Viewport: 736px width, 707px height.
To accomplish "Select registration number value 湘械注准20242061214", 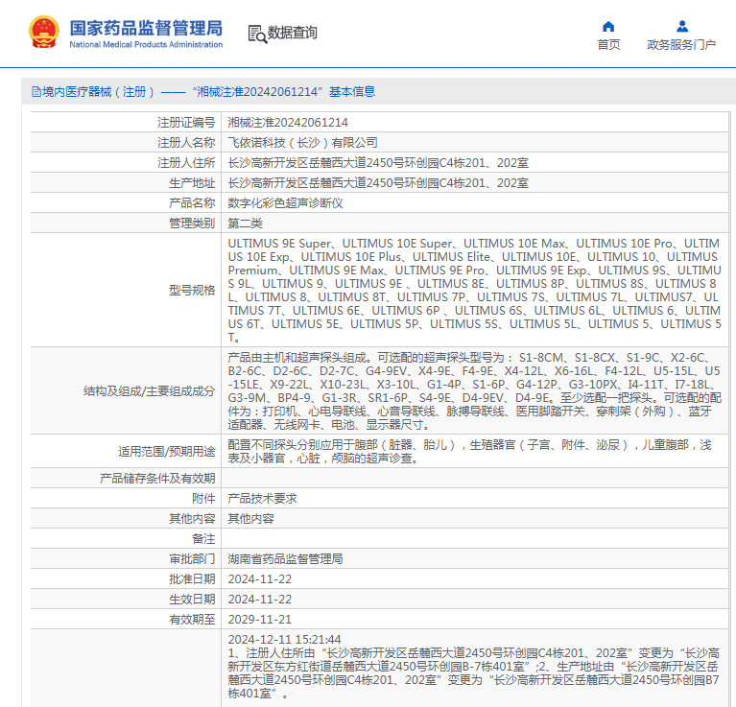I will pos(288,123).
